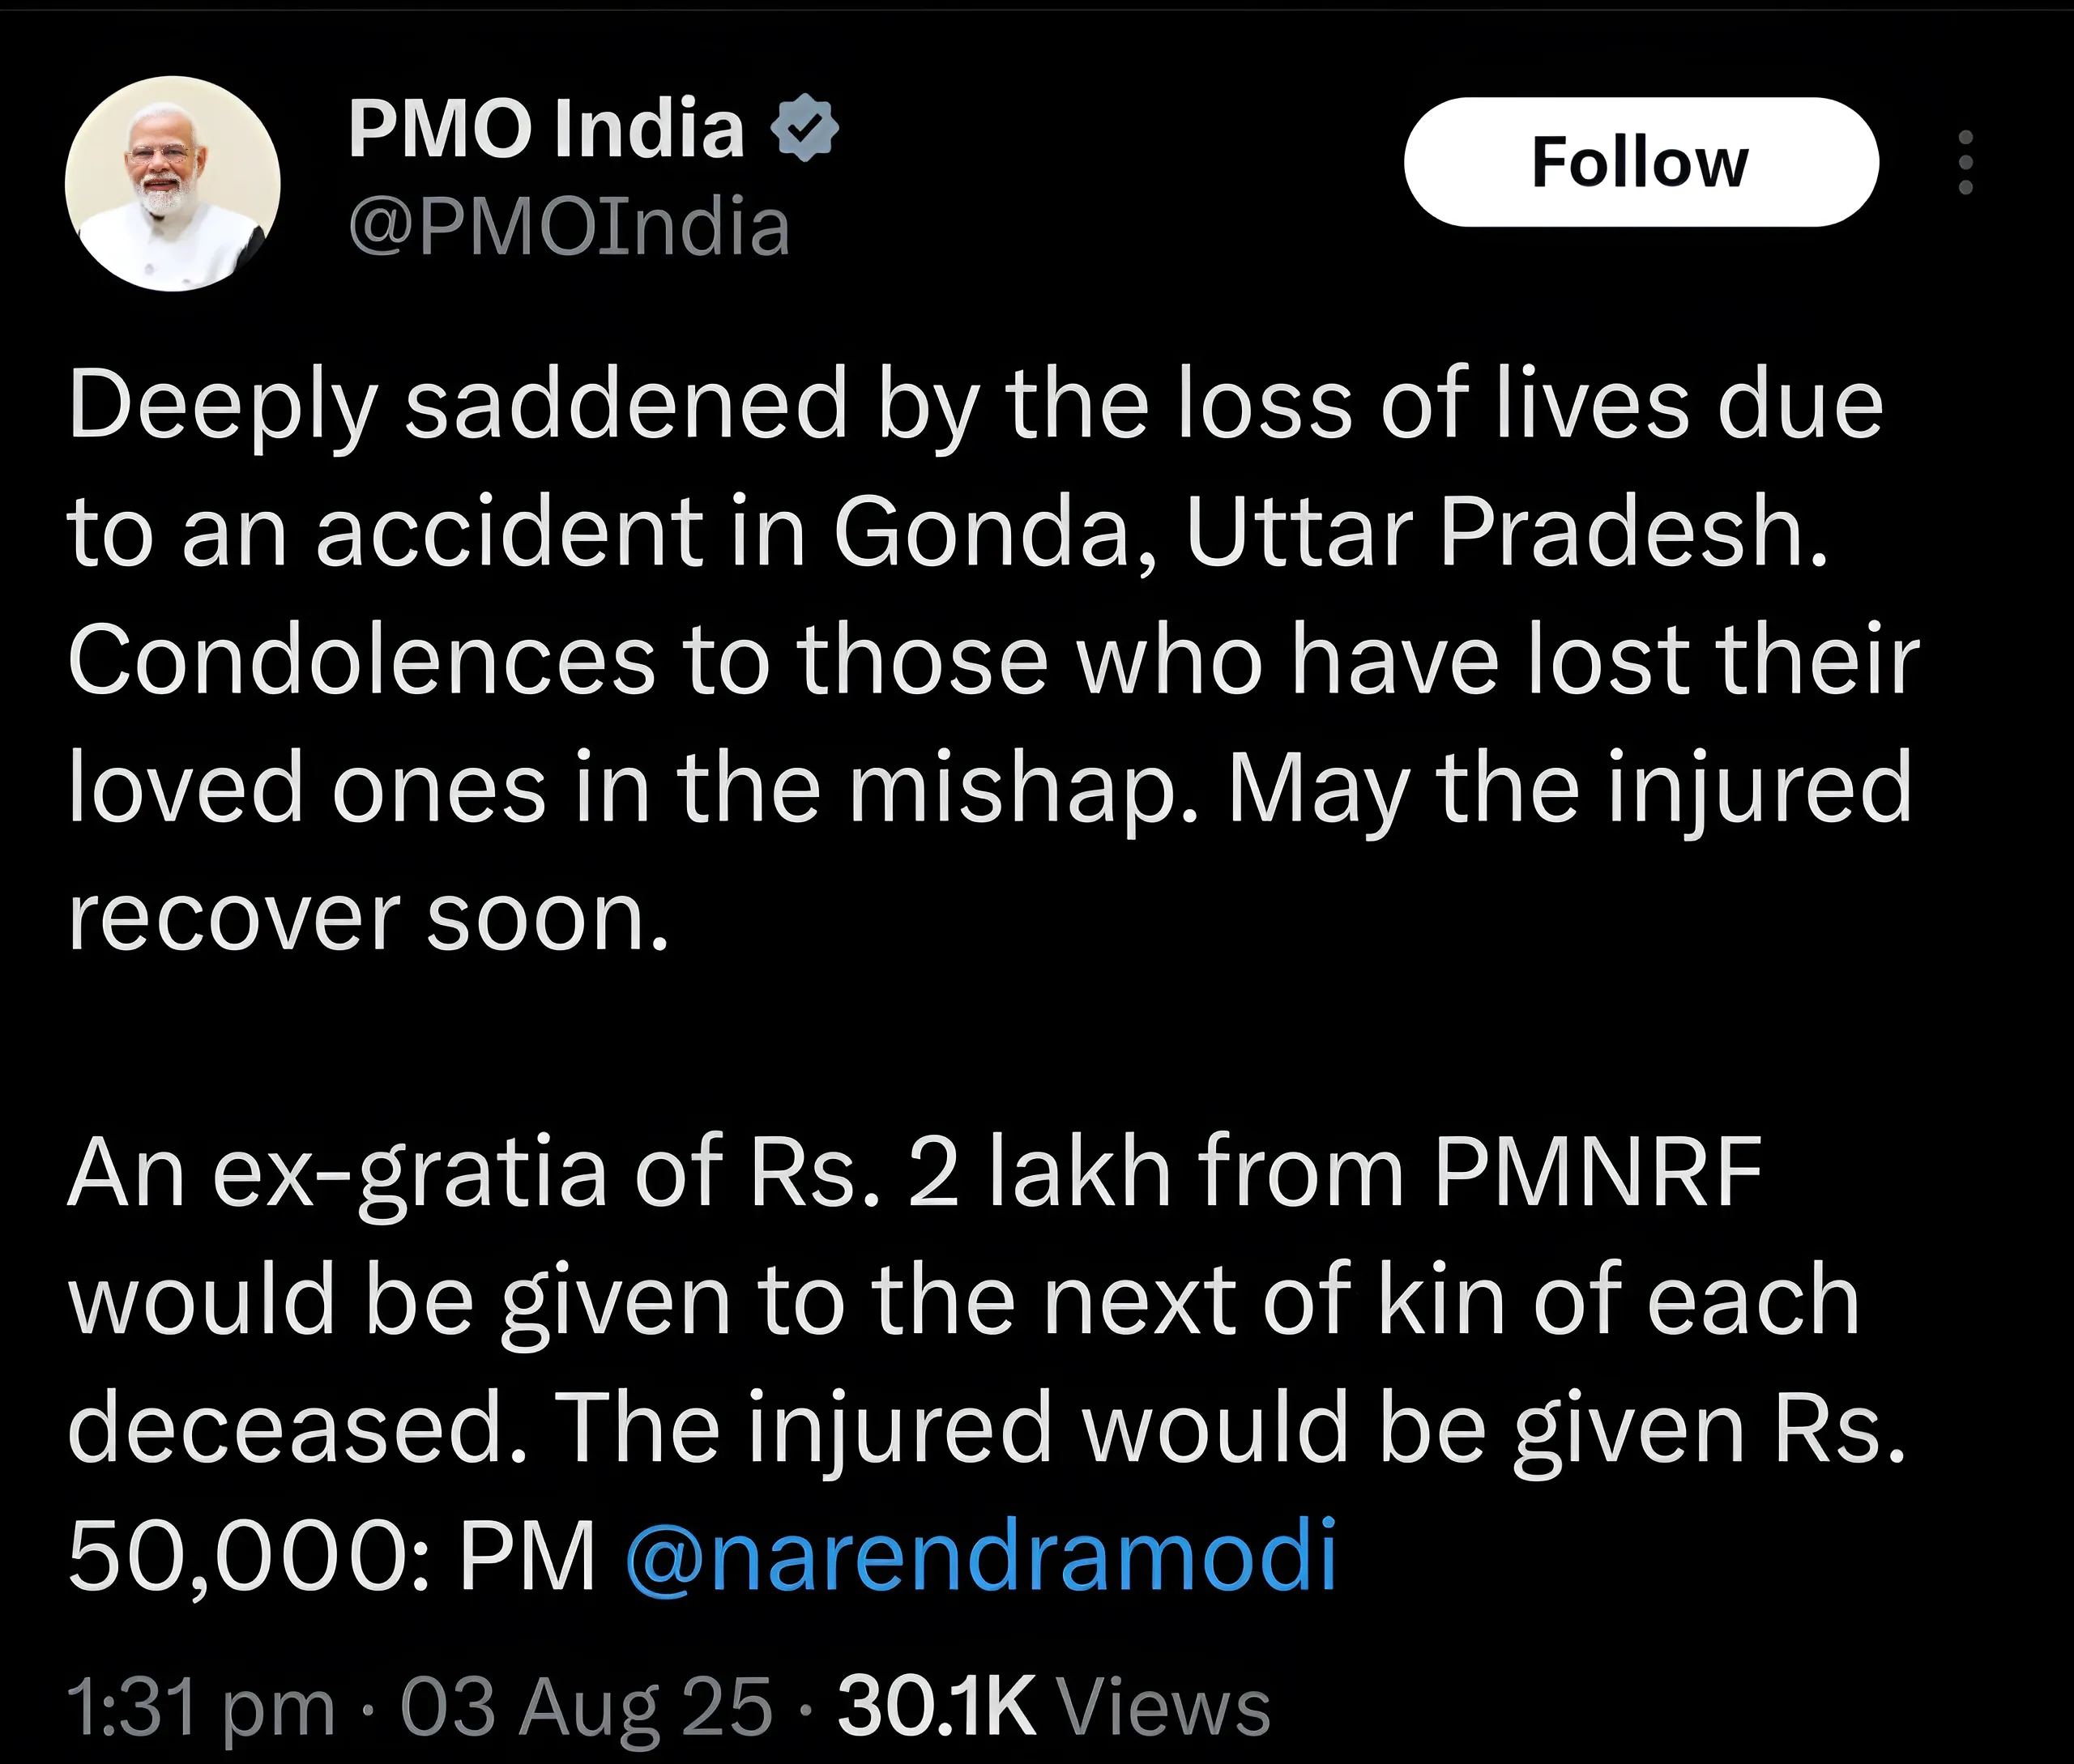This screenshot has height=1764, width=2074.
Task: Click the word 'Condolences' in the post
Action: 361,660
